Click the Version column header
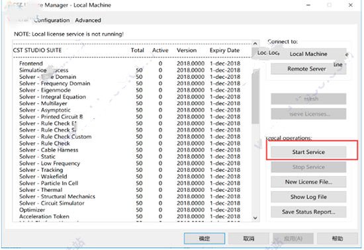This screenshot has height=250, width=364. [x=187, y=50]
